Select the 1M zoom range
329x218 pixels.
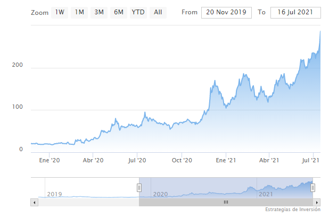coord(79,12)
